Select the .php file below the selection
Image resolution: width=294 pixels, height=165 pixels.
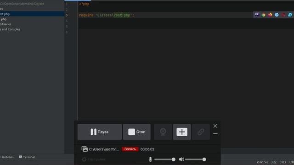[x=3, y=19]
